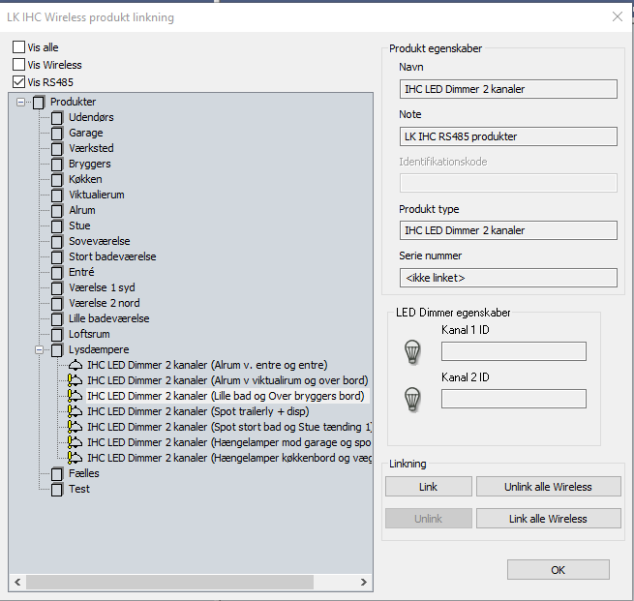Click the Test folder icon

tap(57, 489)
